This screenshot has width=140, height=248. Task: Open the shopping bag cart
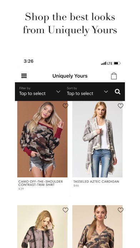pos(114,76)
